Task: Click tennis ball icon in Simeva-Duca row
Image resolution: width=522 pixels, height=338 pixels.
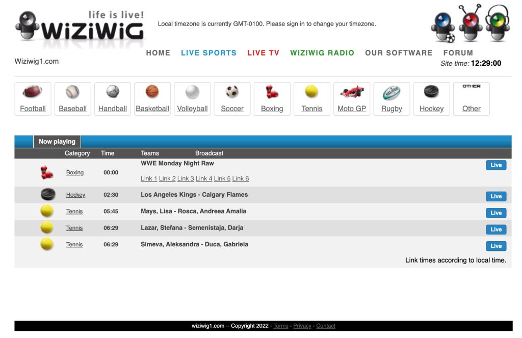Action: (x=47, y=244)
